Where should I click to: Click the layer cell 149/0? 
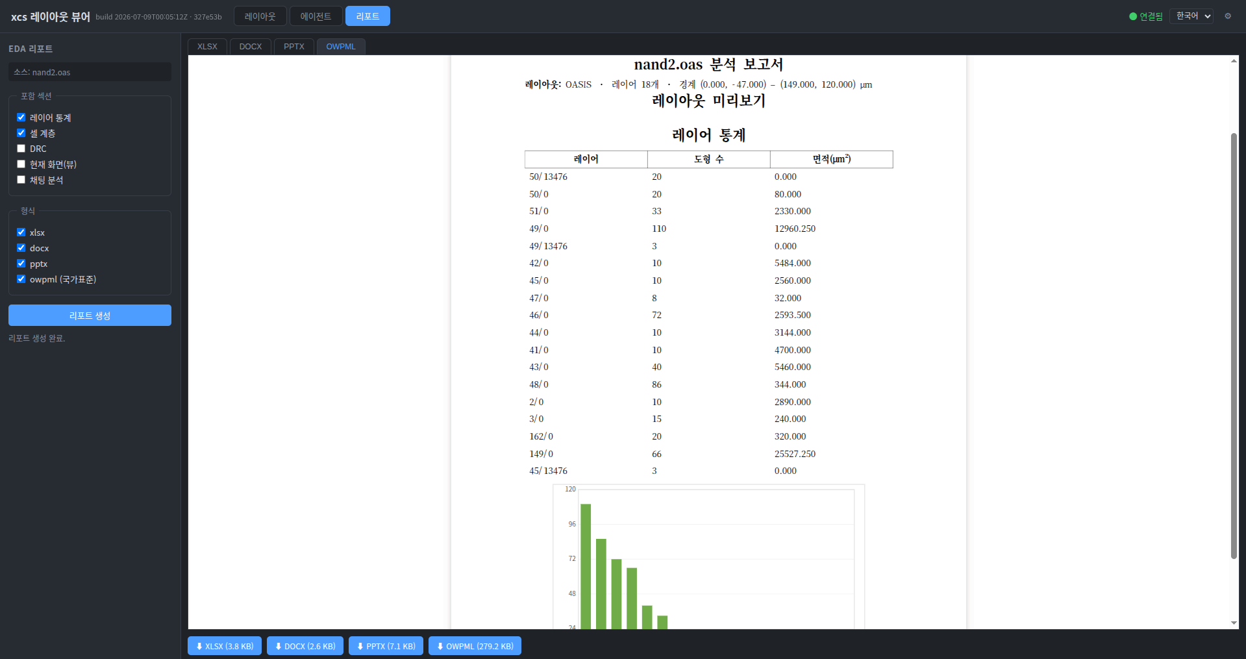point(541,454)
